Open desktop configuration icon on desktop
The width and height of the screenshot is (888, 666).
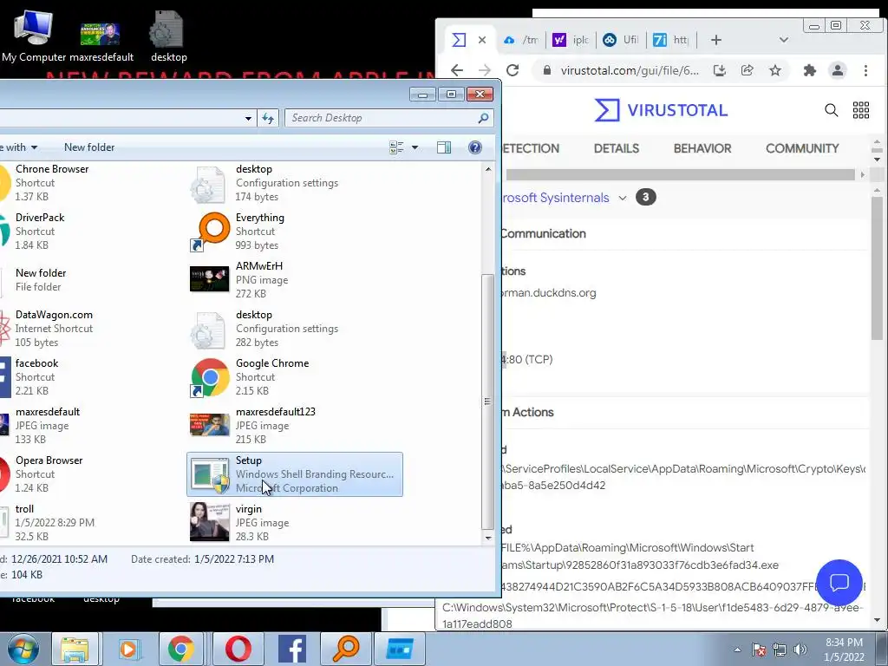pos(168,35)
